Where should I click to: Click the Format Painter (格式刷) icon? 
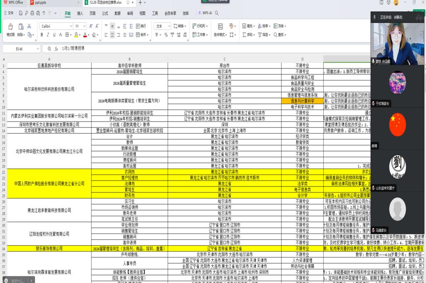tap(10, 27)
